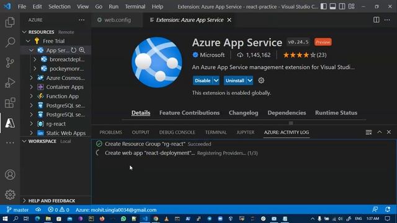Image resolution: width=397 pixels, height=223 pixels.
Task: Switch to the TERMINAL panel tab
Action: tap(216, 132)
